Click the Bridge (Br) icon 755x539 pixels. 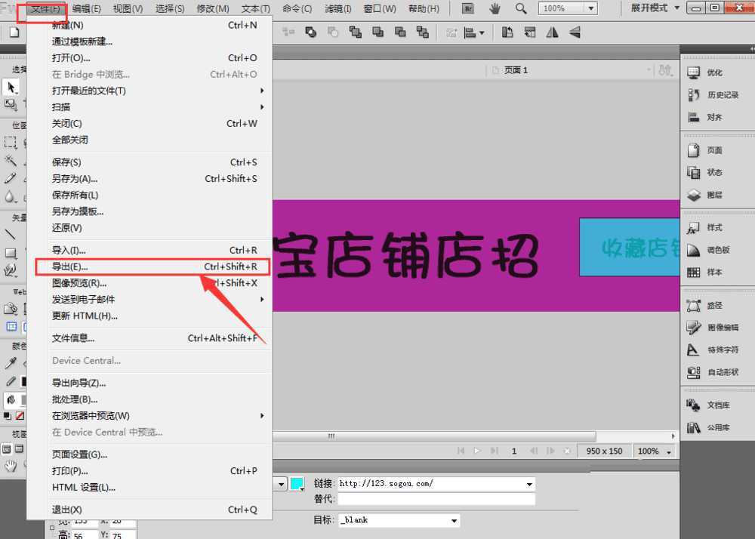click(468, 8)
